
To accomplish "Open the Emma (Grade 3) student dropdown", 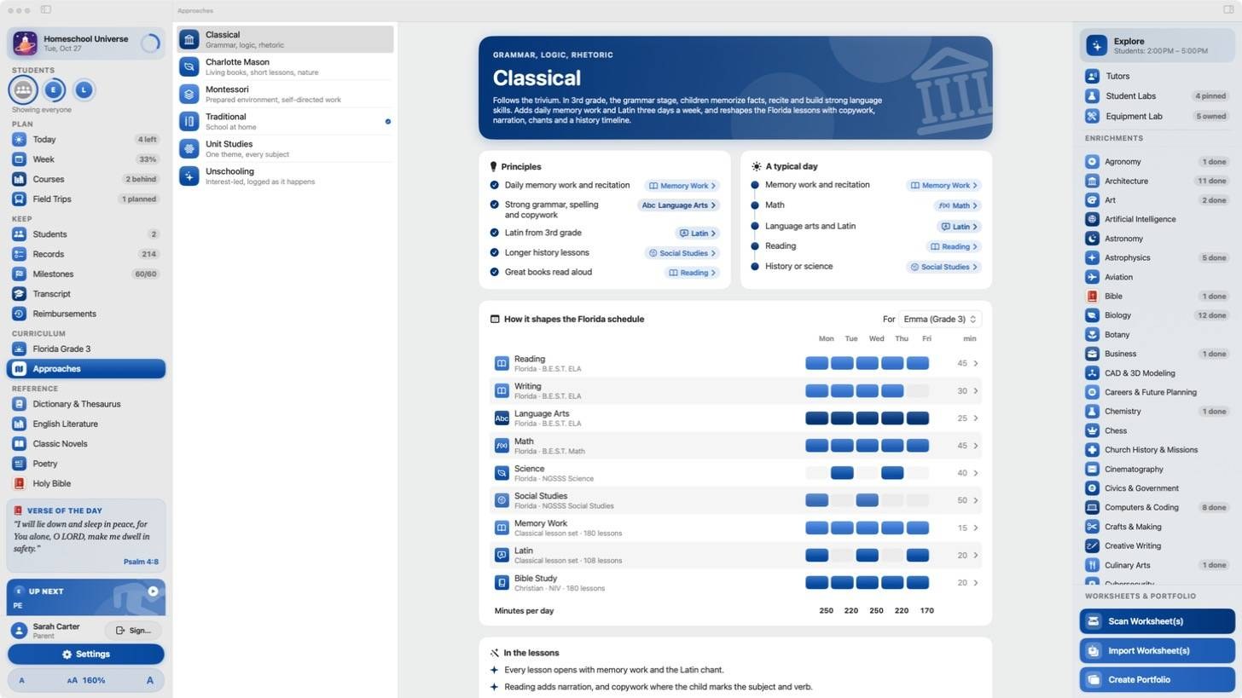I will tap(938, 319).
